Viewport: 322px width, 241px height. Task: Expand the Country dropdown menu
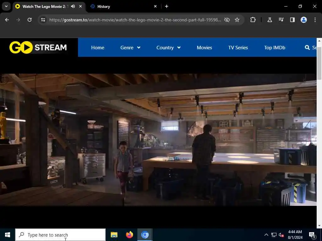pyautogui.click(x=169, y=48)
